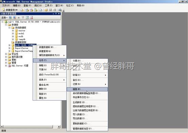Expand the ReportServer database node

[10, 48]
